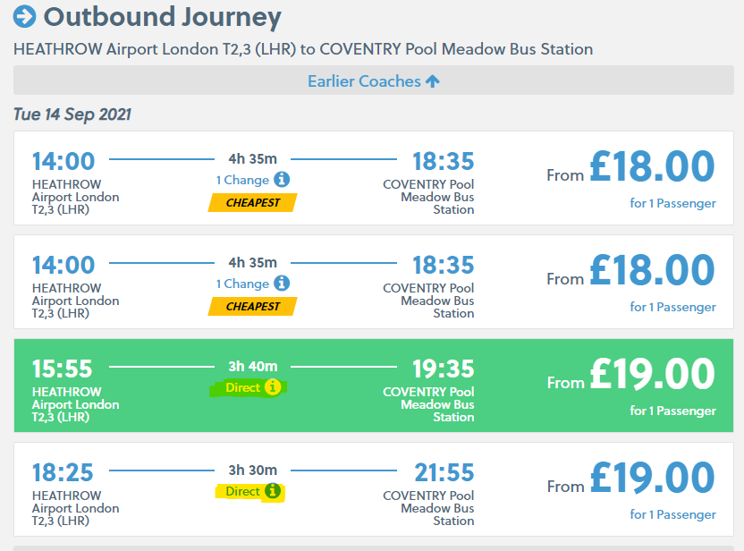Click the Direct label on the 18:25 journey
Viewport: 744px width, 551px height.
pos(242,491)
